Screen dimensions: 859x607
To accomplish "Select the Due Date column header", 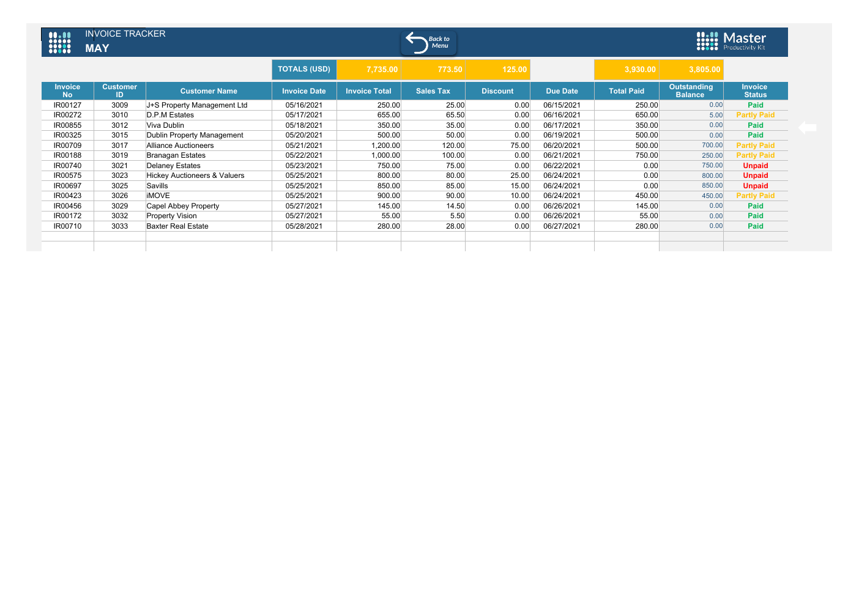I will [x=562, y=91].
